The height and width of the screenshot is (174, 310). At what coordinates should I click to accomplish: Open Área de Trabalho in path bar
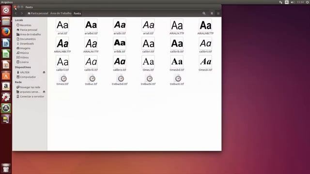(x=61, y=14)
